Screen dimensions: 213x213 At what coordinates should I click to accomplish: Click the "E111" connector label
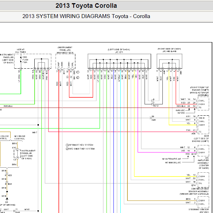(x=194, y=154)
